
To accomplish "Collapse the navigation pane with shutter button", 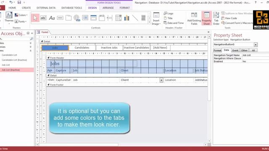I will [x=32, y=34].
